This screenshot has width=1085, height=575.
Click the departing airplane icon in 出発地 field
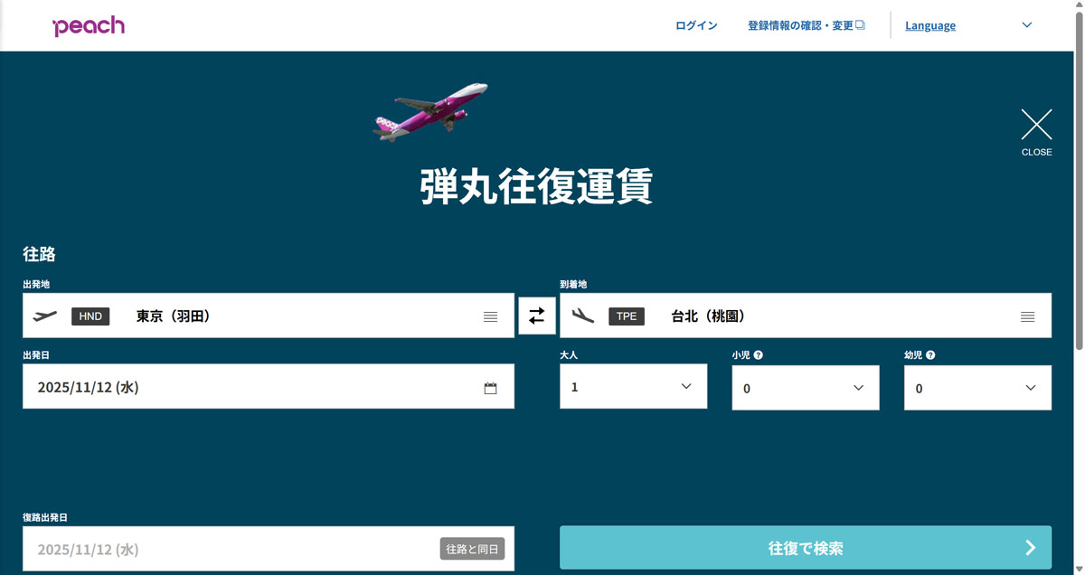click(44, 315)
